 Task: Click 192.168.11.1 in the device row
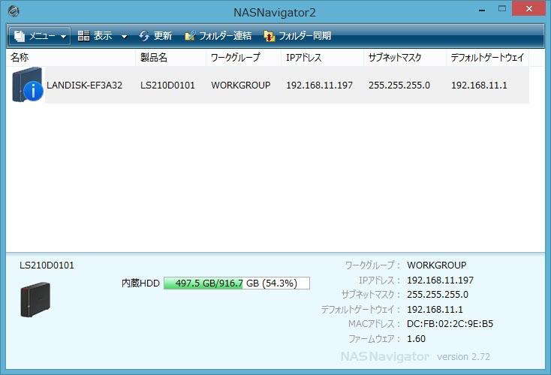tap(479, 85)
